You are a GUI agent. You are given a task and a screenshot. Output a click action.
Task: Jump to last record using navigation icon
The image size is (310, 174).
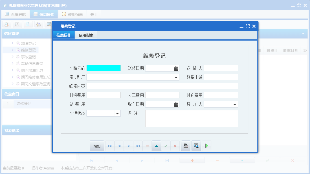click(138, 146)
